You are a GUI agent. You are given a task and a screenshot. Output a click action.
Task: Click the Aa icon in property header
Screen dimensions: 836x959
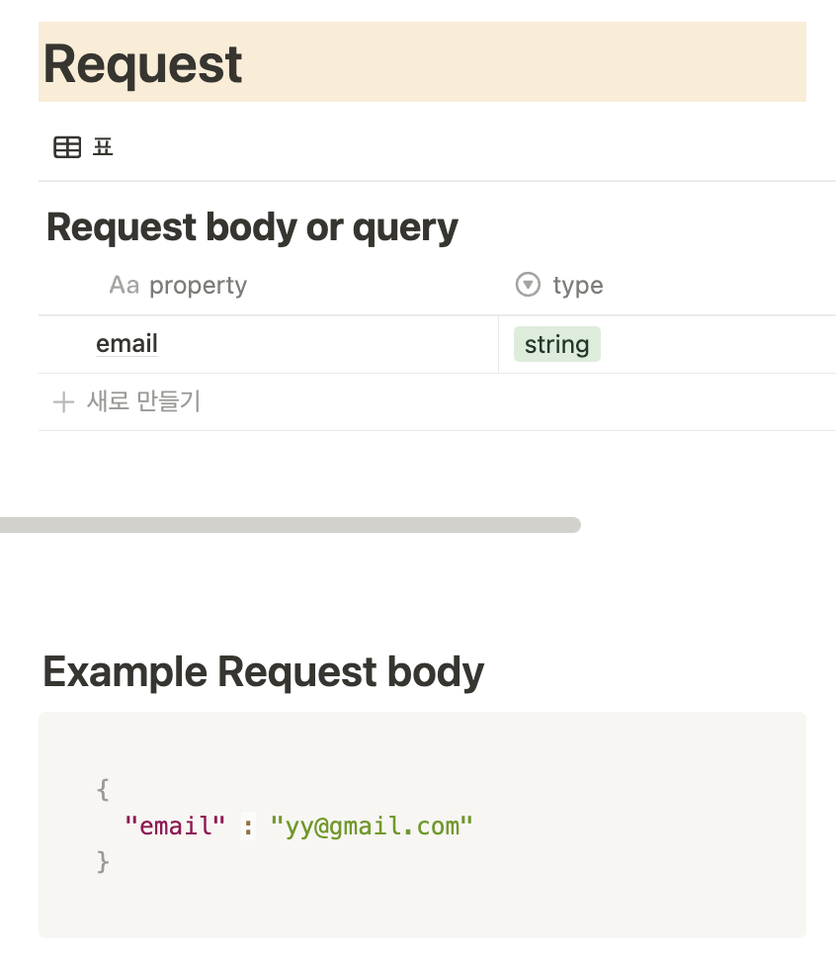[124, 286]
